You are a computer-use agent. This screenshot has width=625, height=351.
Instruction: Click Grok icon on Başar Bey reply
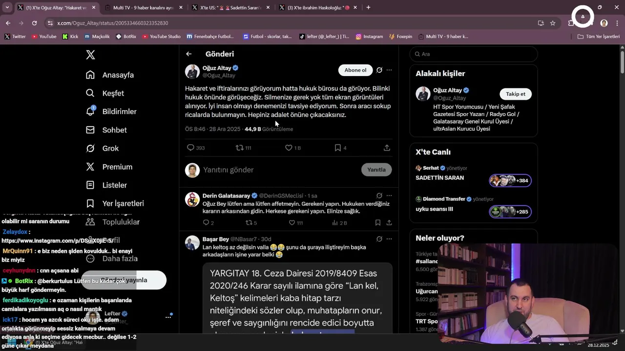[x=379, y=239]
